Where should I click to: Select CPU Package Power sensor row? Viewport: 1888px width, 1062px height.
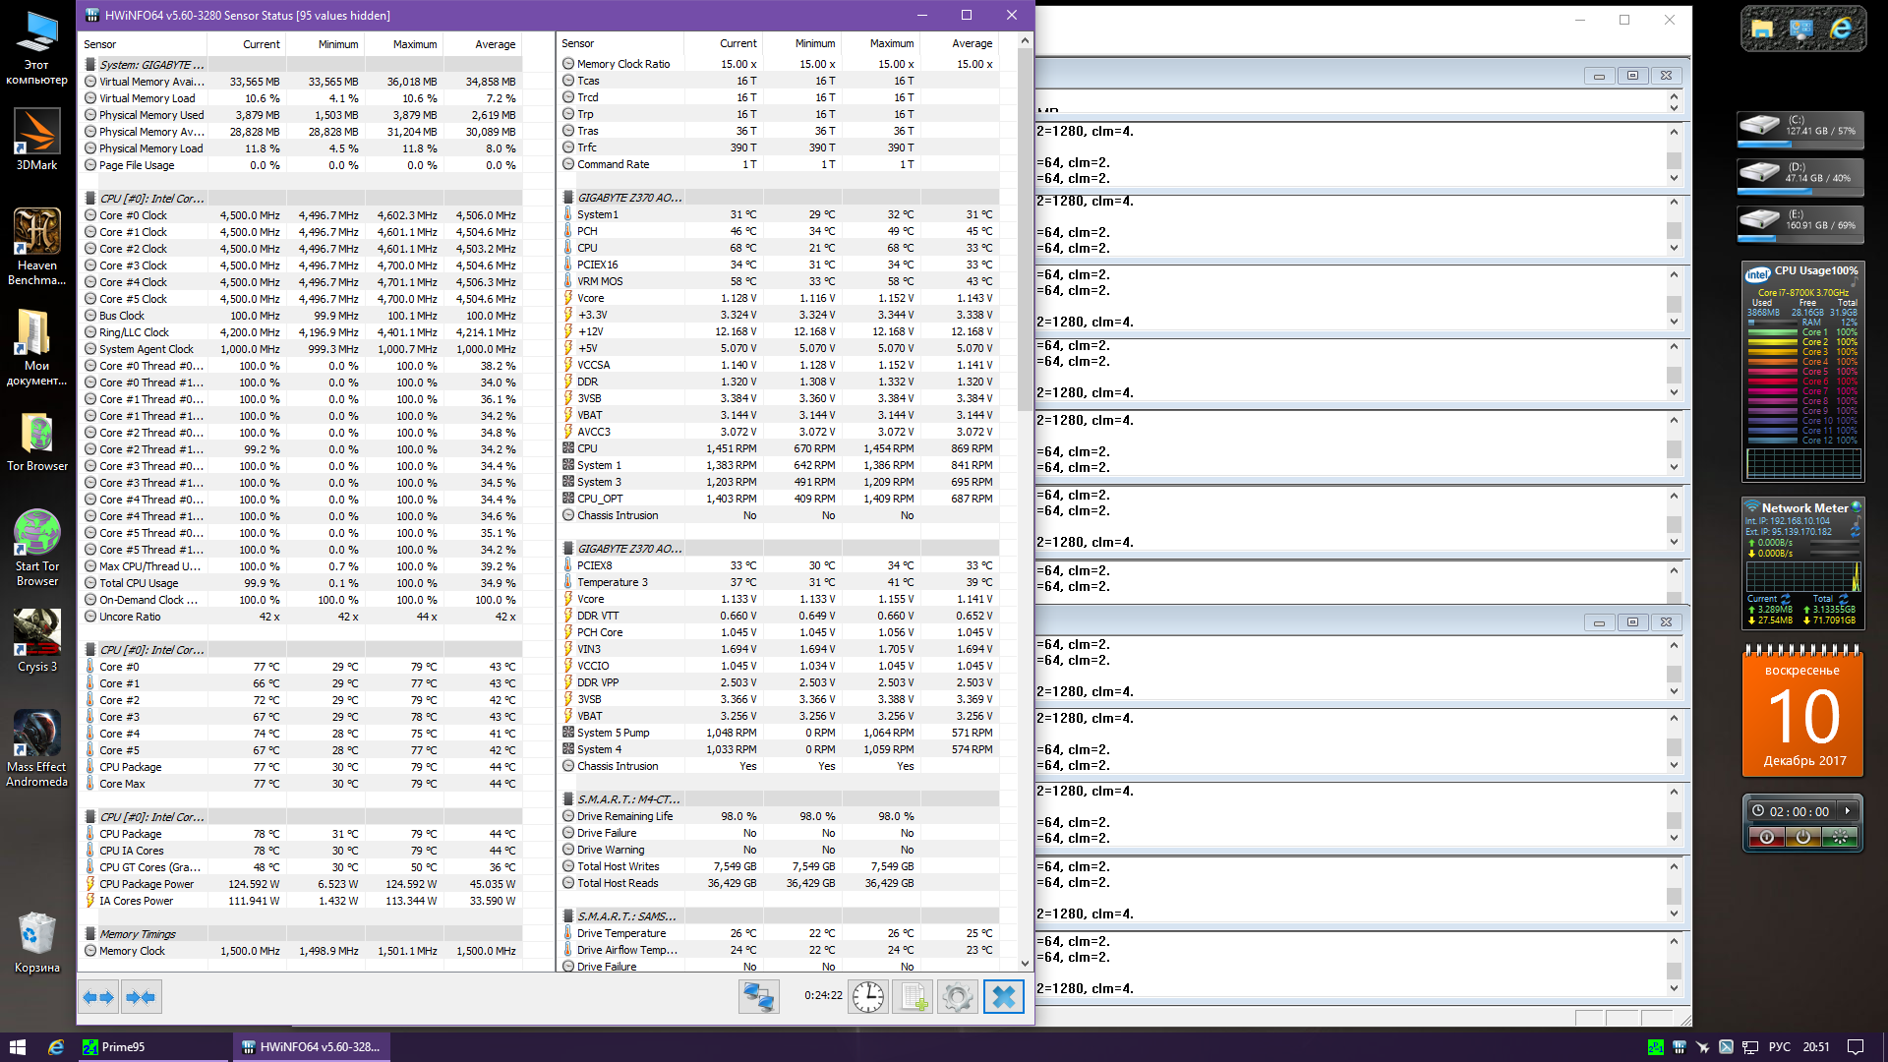coord(147,884)
